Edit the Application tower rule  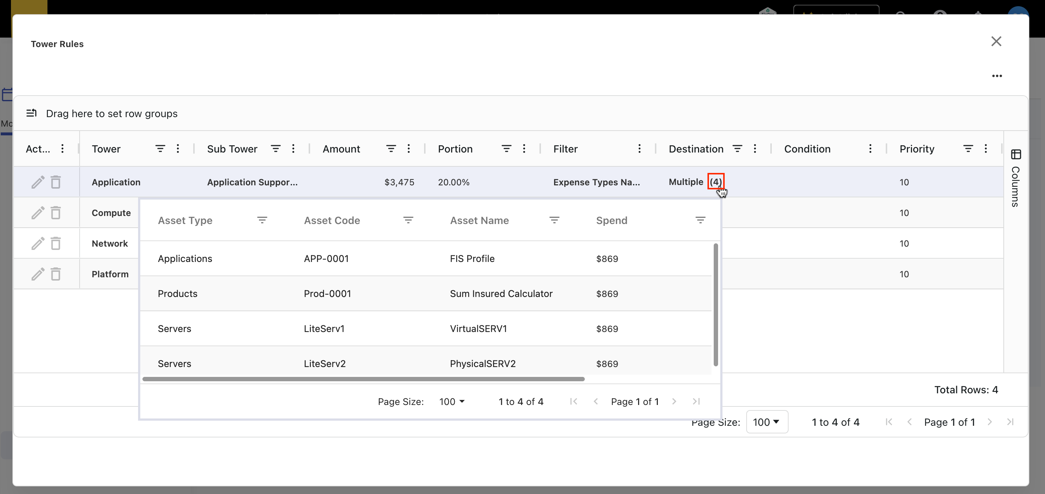(x=37, y=182)
